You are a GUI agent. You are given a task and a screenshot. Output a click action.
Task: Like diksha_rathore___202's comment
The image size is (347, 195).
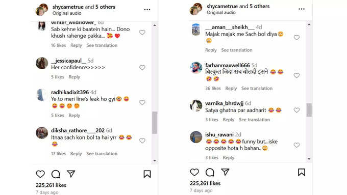(x=142, y=141)
